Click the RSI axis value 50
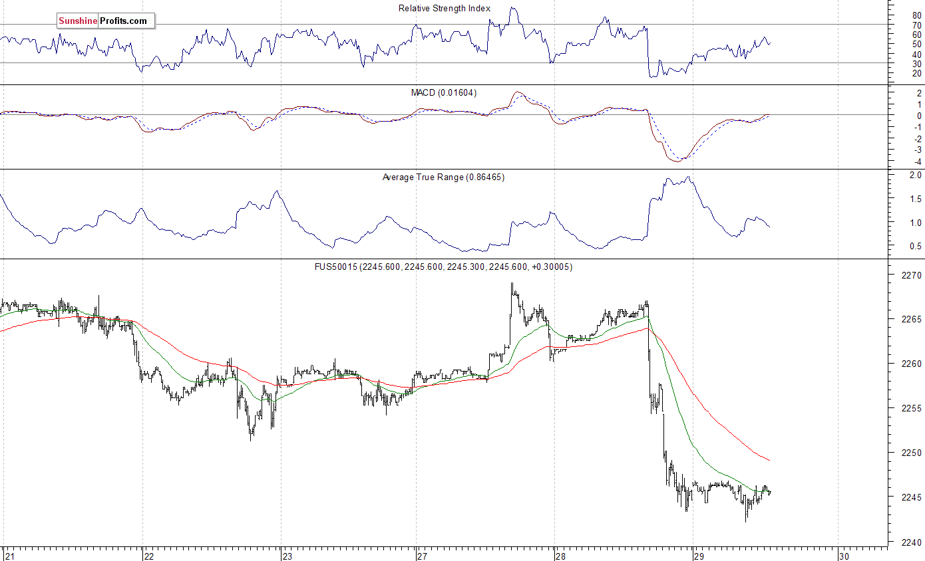 coord(917,45)
